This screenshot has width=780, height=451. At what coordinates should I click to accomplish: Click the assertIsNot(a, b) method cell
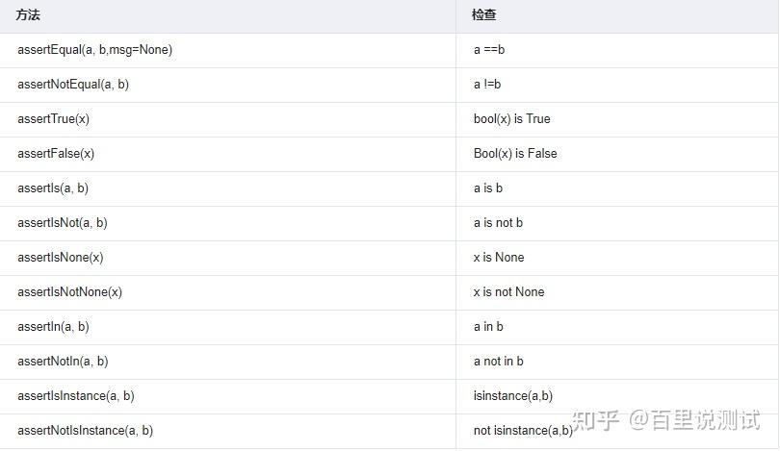63,222
